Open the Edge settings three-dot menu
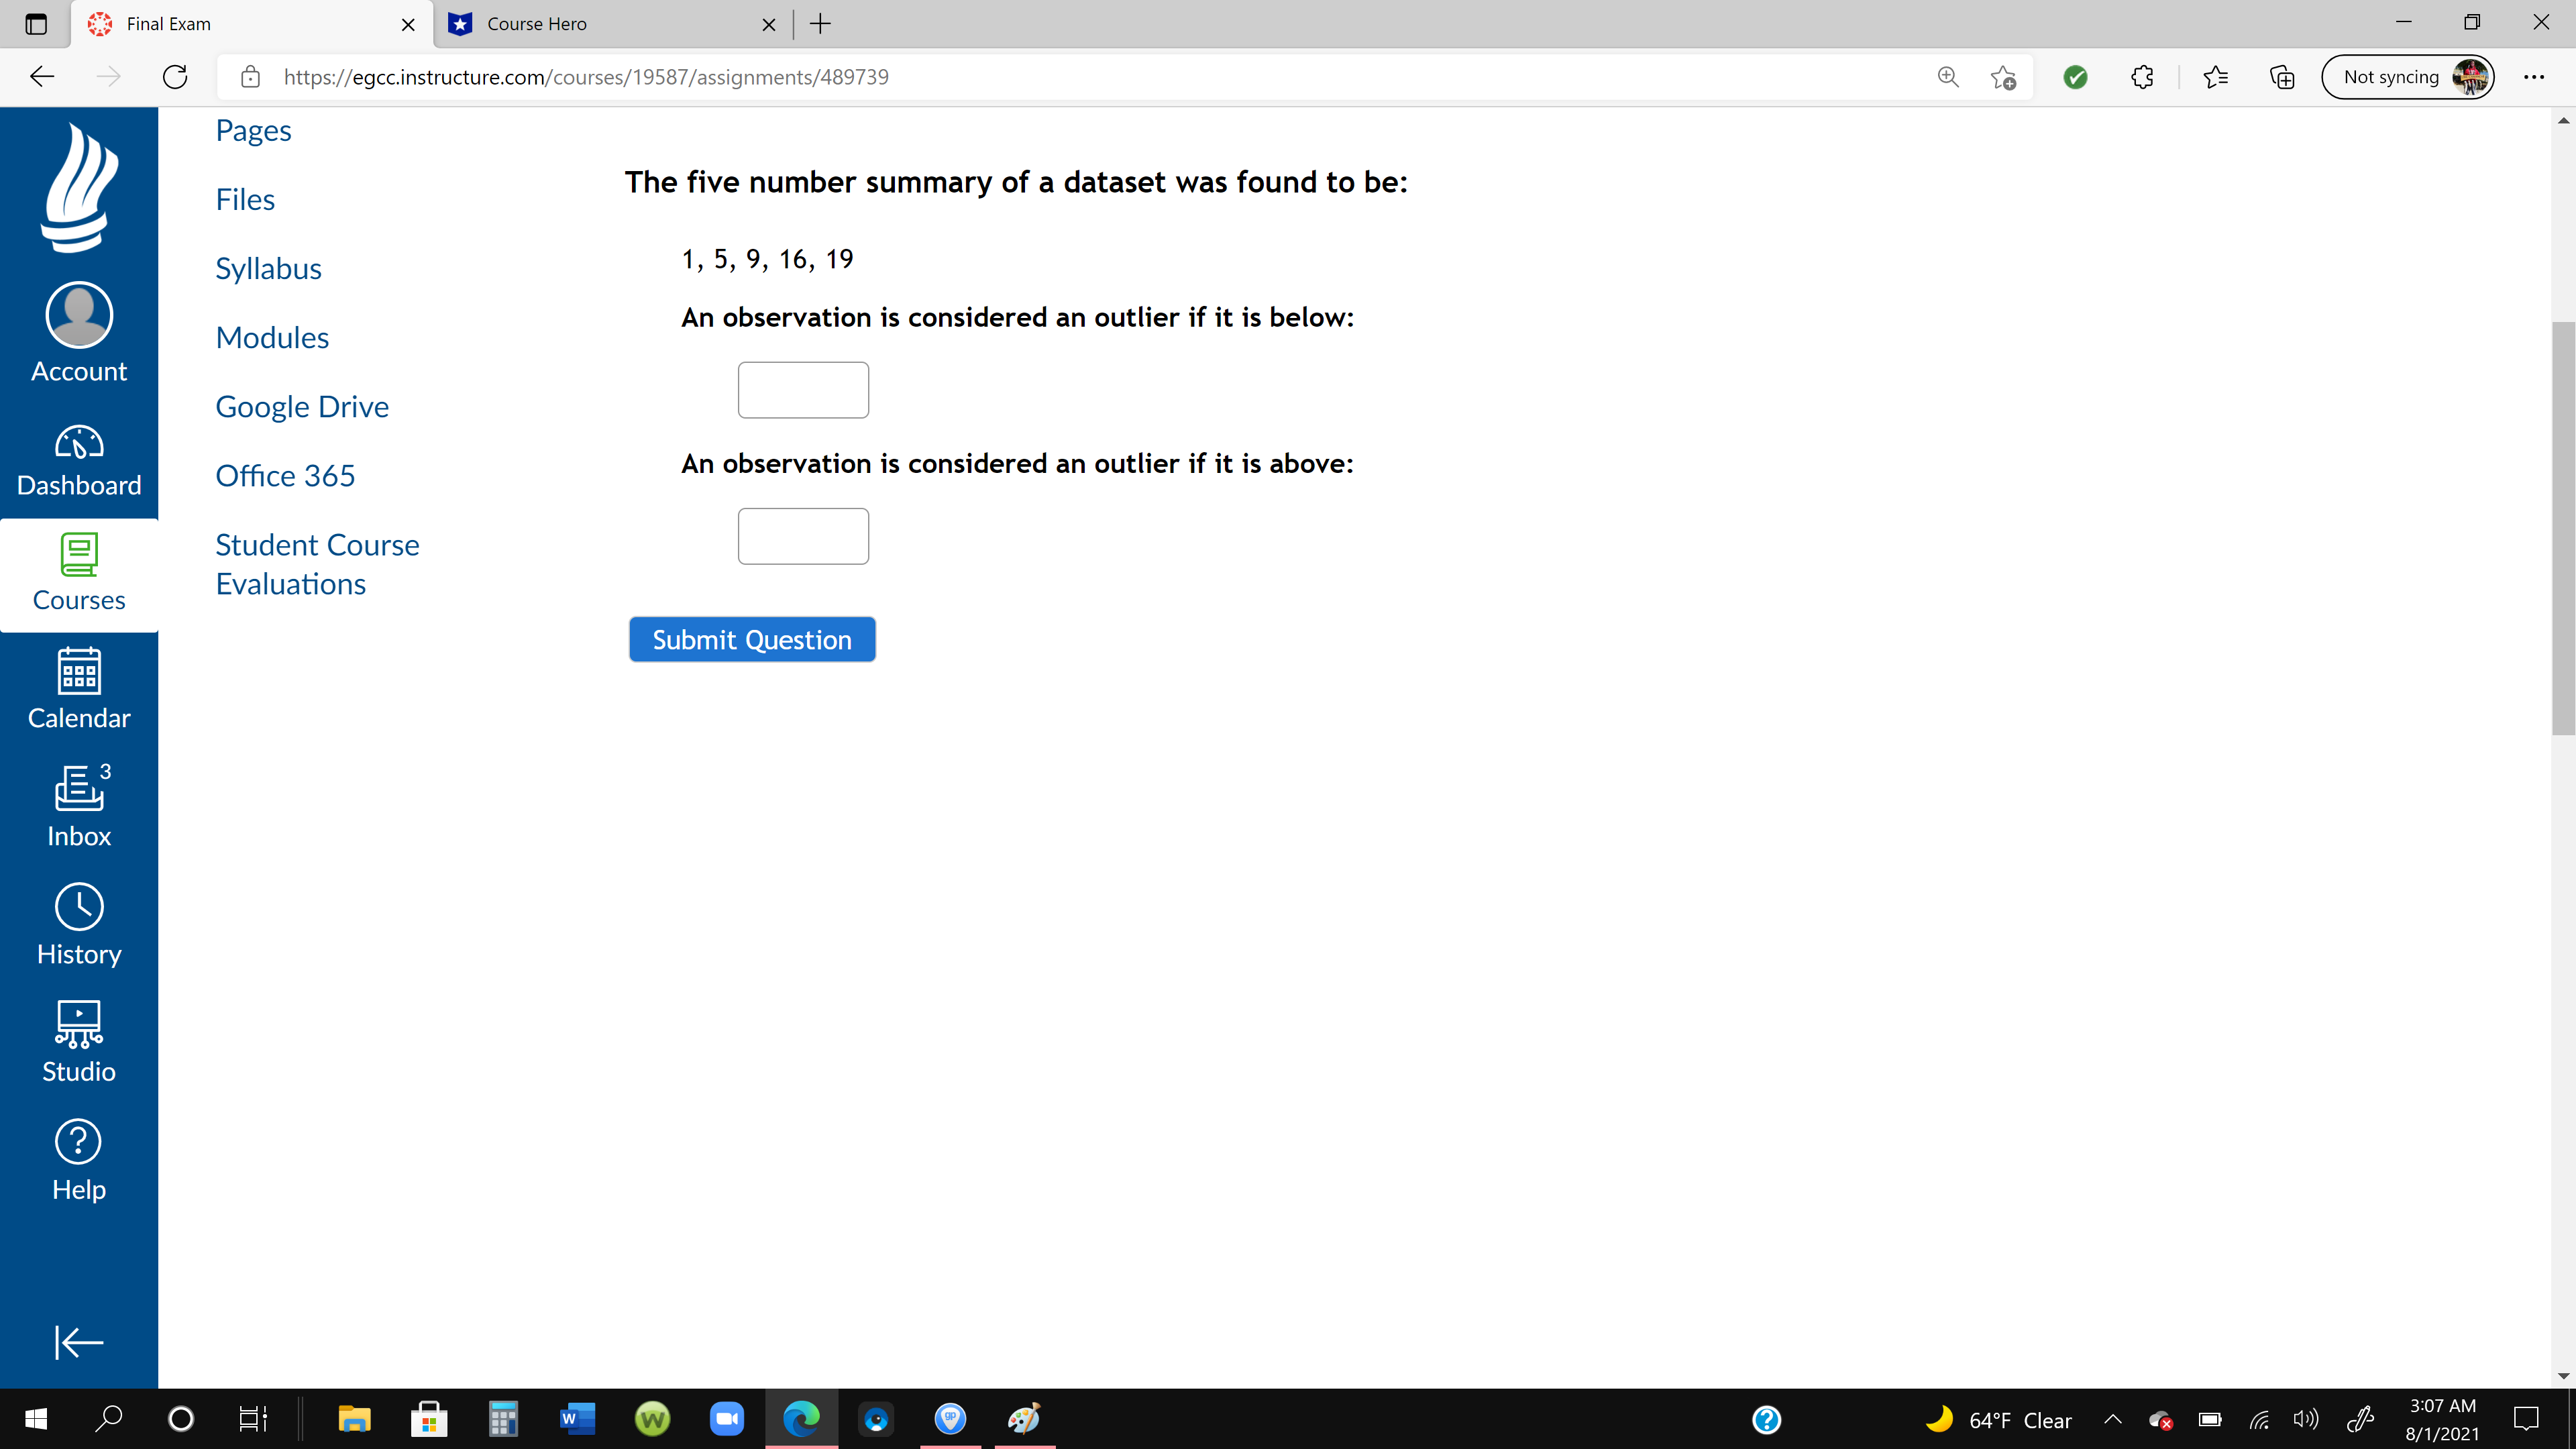This screenshot has width=2576, height=1449. click(2535, 76)
